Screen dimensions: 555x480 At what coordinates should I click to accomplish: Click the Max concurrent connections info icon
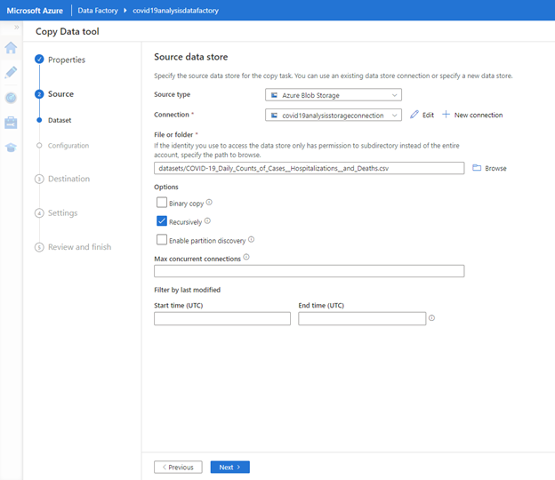246,257
